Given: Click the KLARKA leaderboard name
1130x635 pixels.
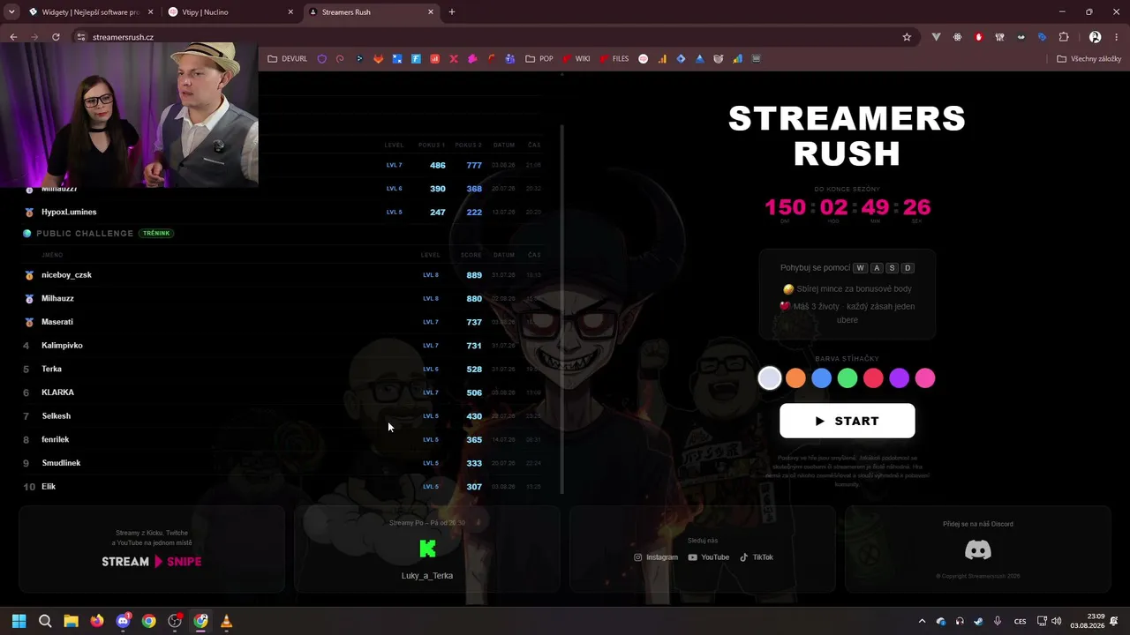Looking at the screenshot, I should [57, 392].
